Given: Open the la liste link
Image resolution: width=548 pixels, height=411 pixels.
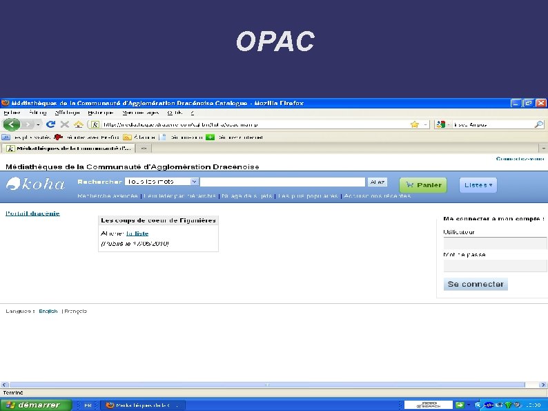Looking at the screenshot, I should 137,233.
